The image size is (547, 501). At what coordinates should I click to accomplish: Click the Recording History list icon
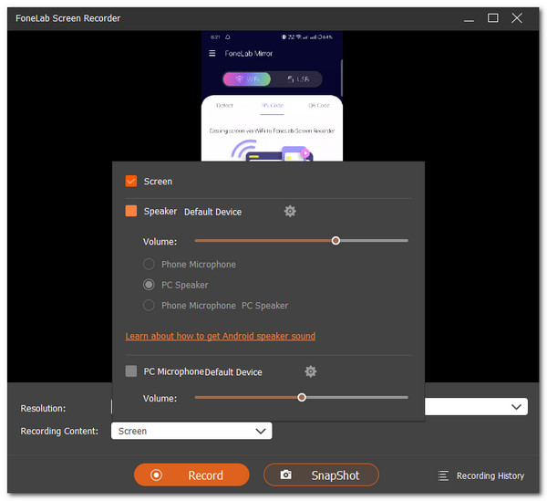point(443,475)
